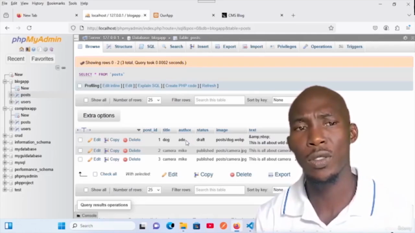Click the With selected Export icon

click(270, 175)
